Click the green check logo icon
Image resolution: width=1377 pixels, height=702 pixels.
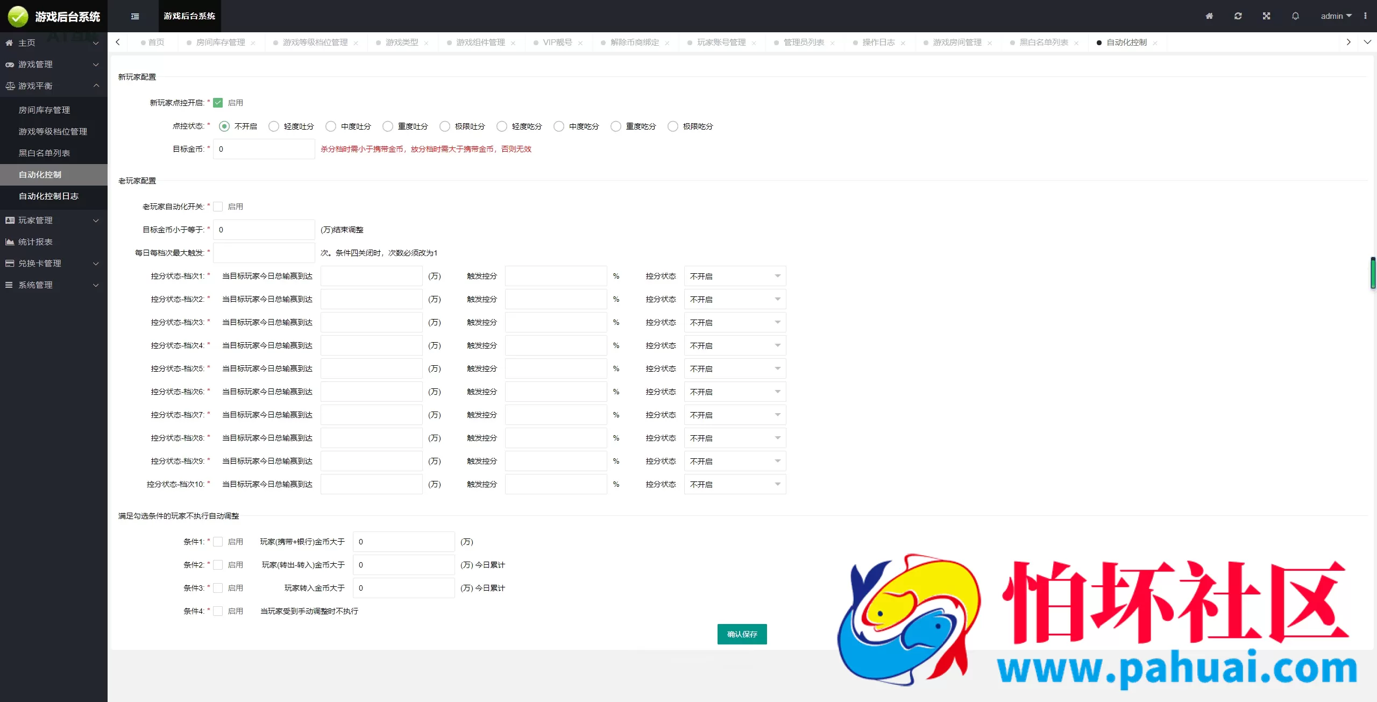pyautogui.click(x=18, y=16)
